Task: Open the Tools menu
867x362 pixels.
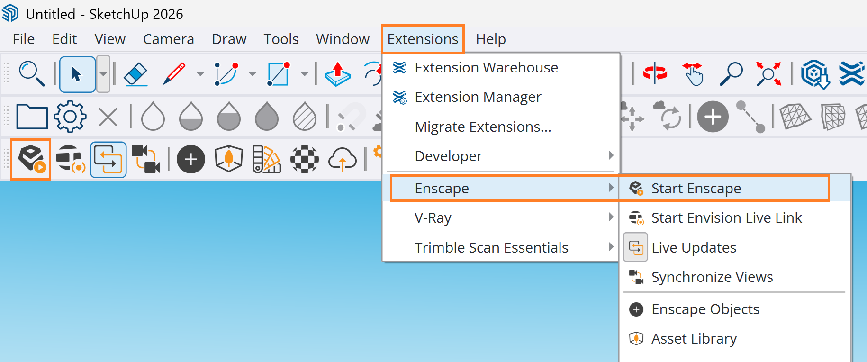Action: click(281, 39)
